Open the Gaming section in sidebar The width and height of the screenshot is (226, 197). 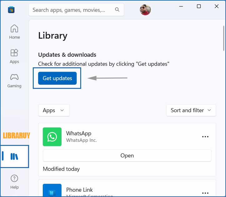(x=14, y=81)
